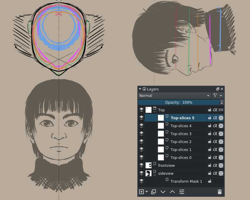The height and width of the screenshot is (200, 250).
Task: Move Top-slices 5 layer up
Action: point(172,192)
